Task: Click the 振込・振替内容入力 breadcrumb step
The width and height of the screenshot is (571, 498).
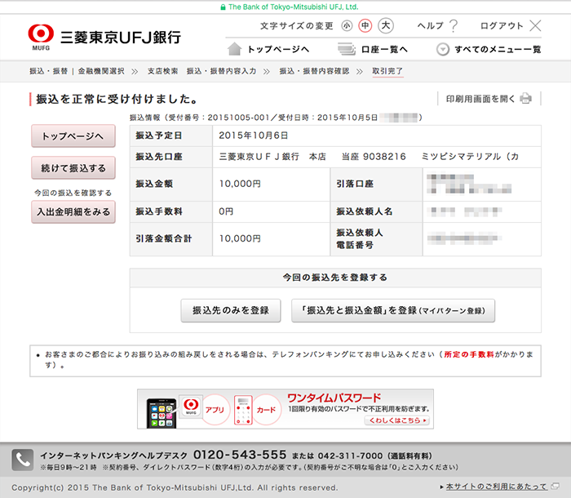Action: [x=221, y=71]
